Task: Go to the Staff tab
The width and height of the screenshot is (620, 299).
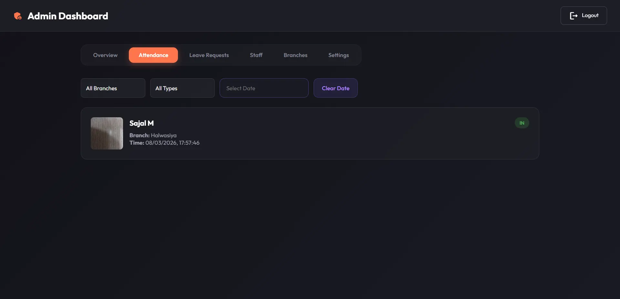Action: pos(256,55)
